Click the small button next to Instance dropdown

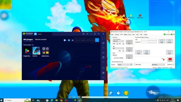(x=131, y=65)
